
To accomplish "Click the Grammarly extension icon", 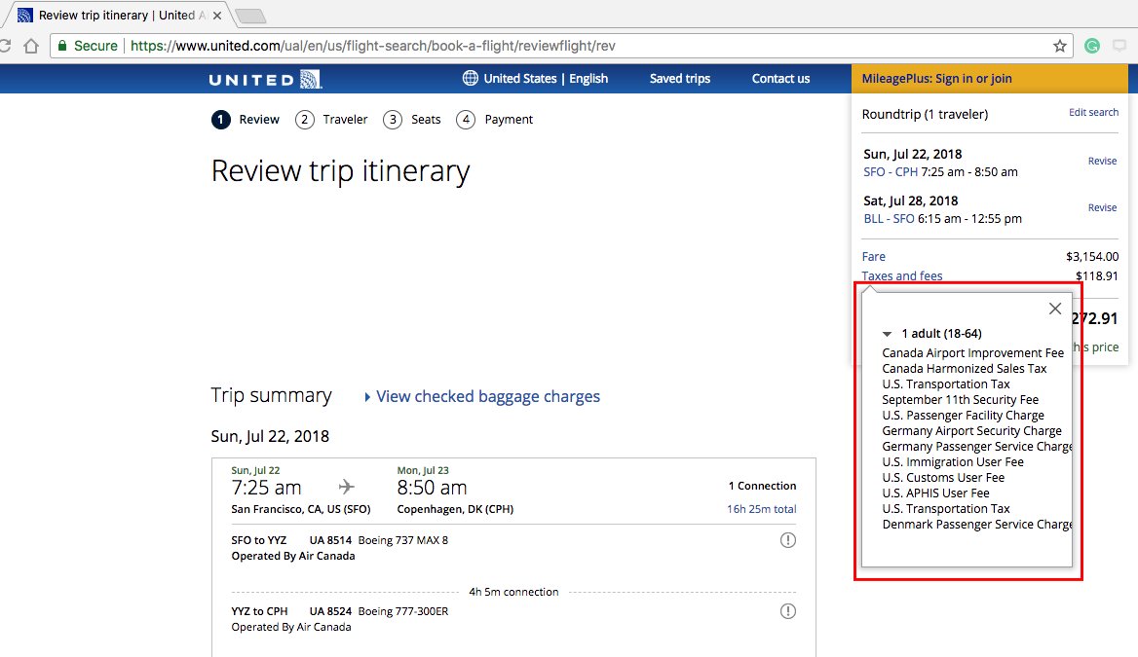I will [x=1091, y=45].
